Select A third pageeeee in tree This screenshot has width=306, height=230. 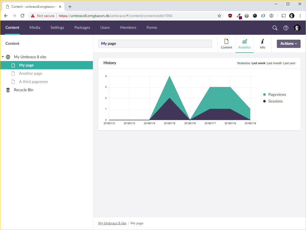click(x=33, y=82)
